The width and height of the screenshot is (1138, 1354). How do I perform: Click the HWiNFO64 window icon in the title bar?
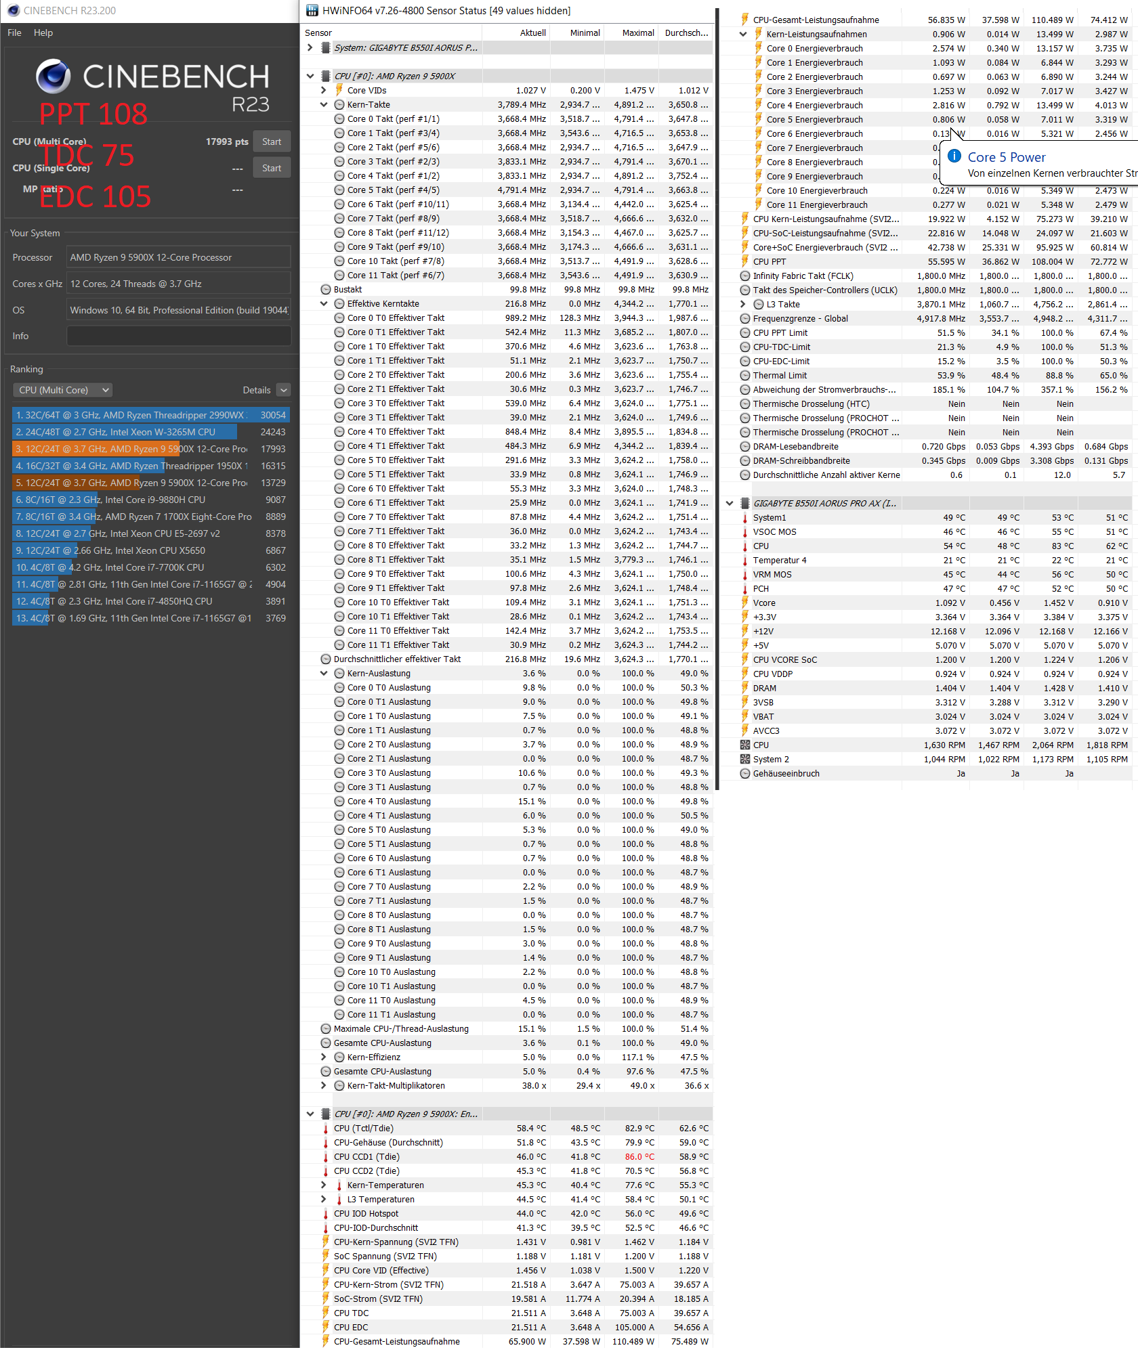(312, 10)
